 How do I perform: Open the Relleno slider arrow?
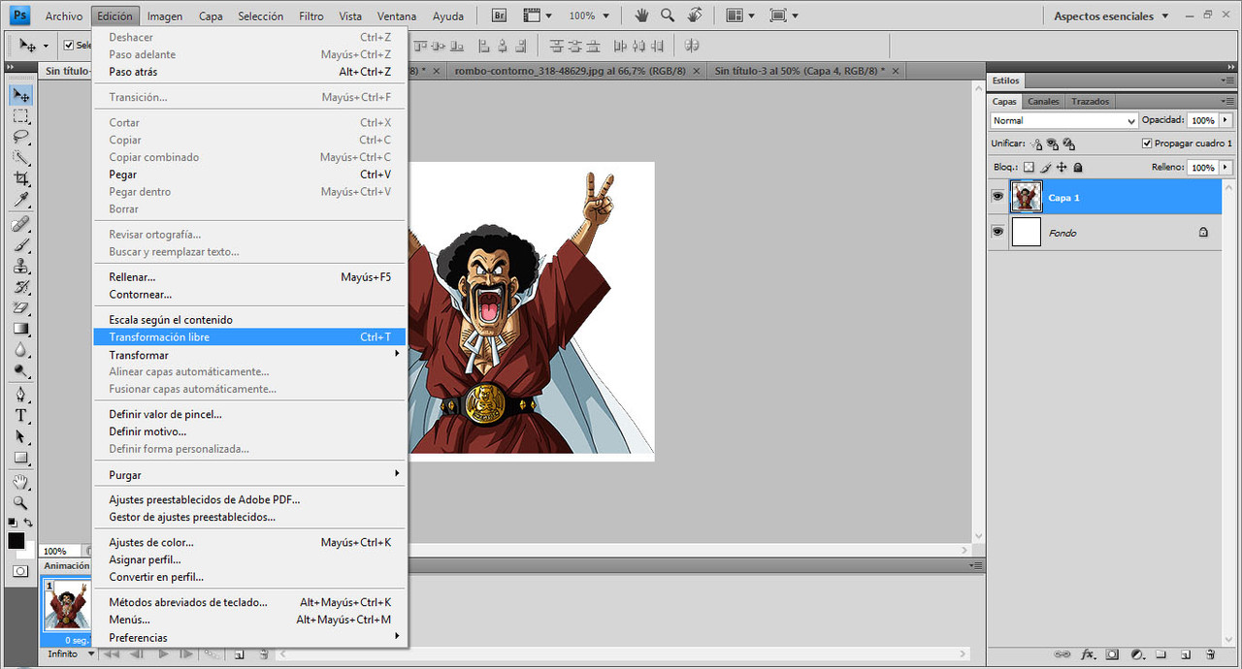(1226, 168)
